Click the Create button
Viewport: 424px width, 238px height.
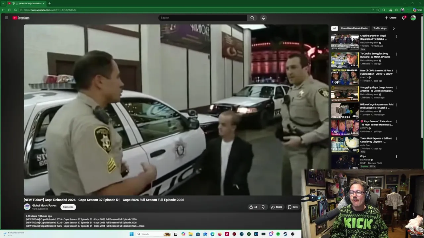coord(391,18)
